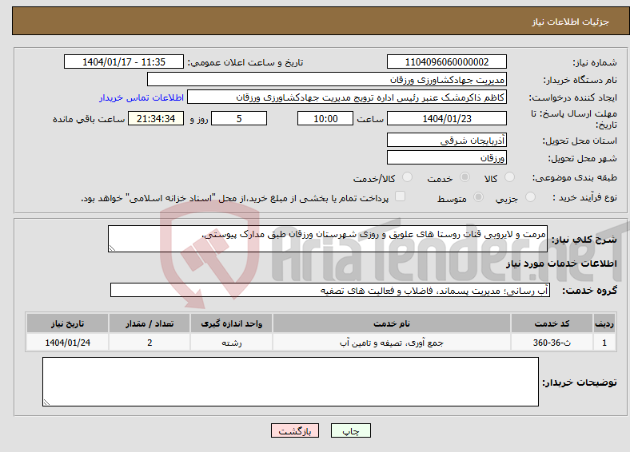630x452 pixels.
Task: Click the province field آذربایجان شرقی
Action: click(447, 140)
